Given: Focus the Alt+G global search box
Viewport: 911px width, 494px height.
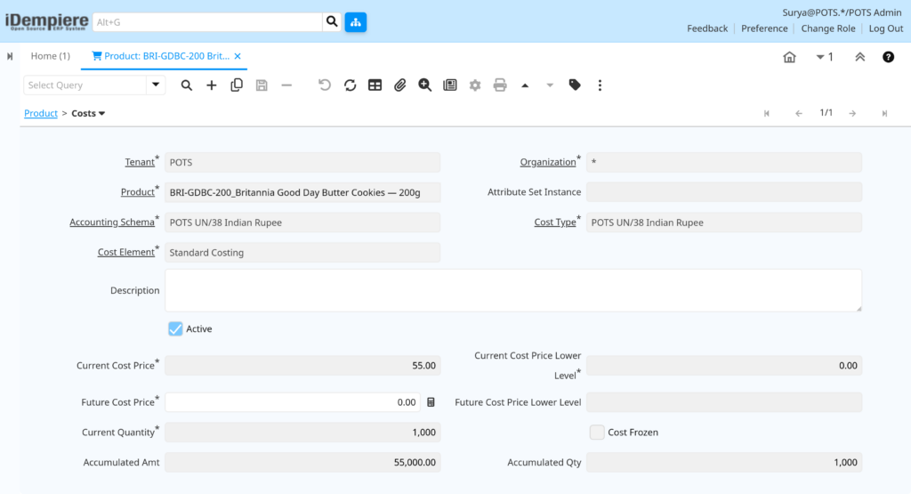Looking at the screenshot, I should [207, 22].
